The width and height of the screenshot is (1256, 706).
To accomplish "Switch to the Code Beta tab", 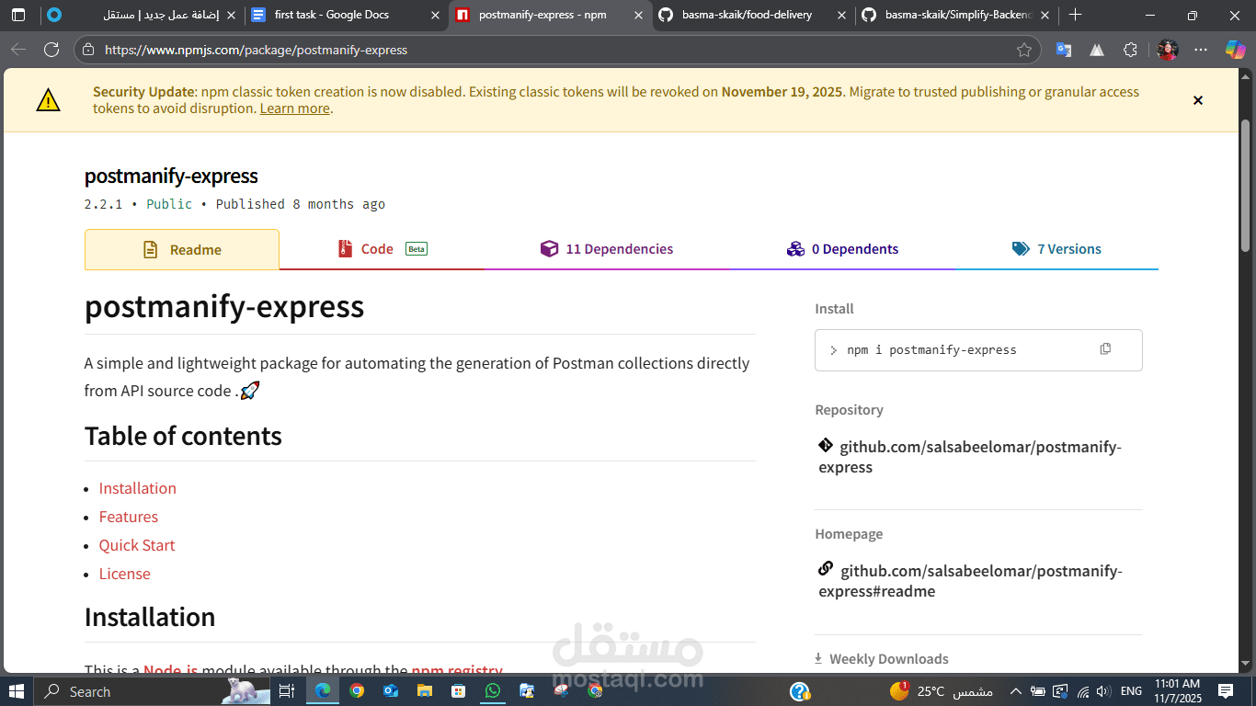I will pyautogui.click(x=382, y=248).
